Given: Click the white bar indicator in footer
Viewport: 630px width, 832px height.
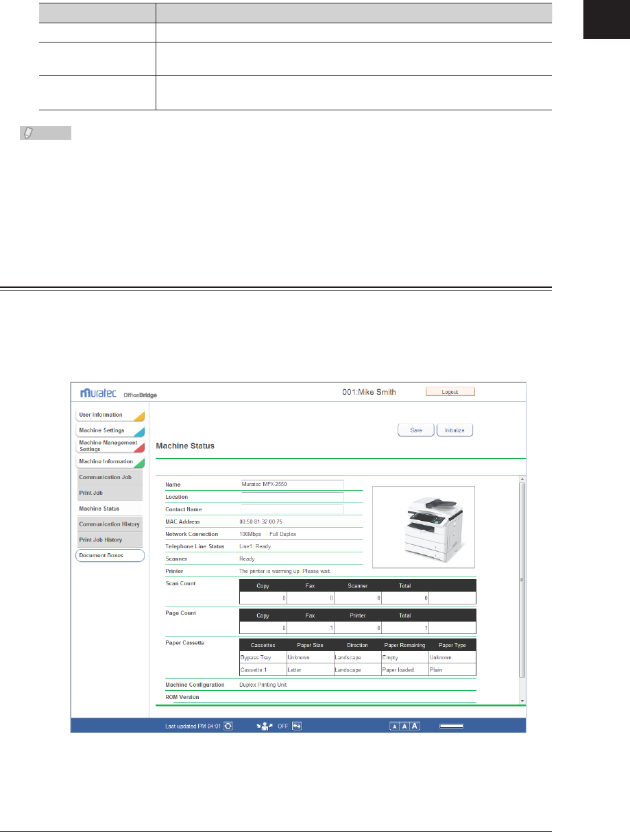Looking at the screenshot, I should [x=452, y=726].
